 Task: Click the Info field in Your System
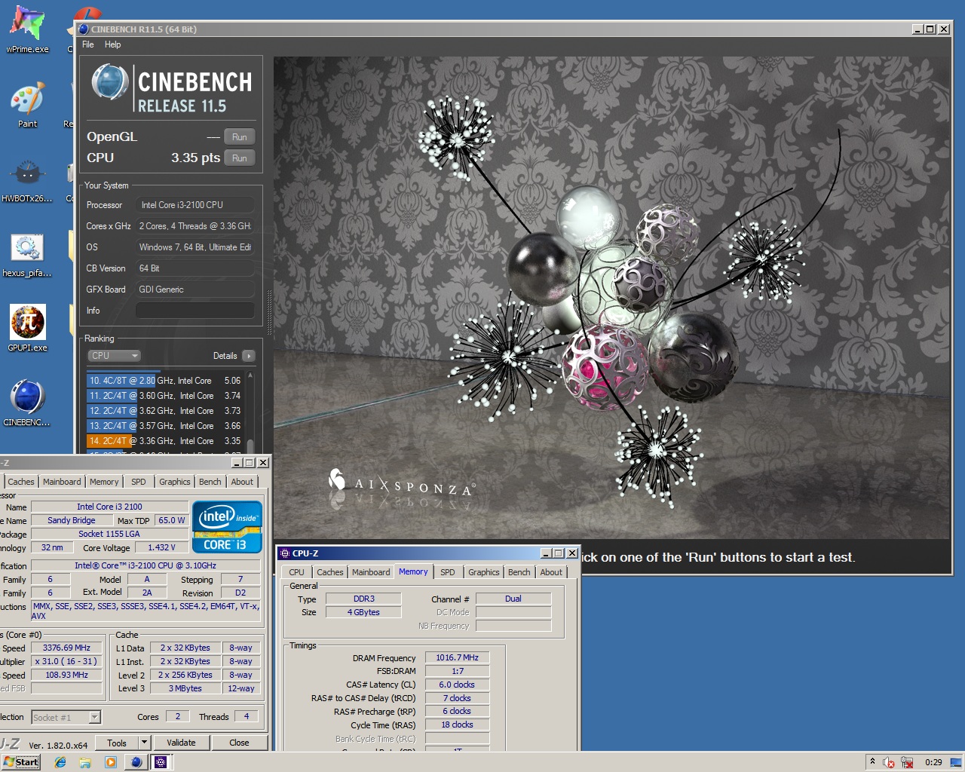coord(195,311)
